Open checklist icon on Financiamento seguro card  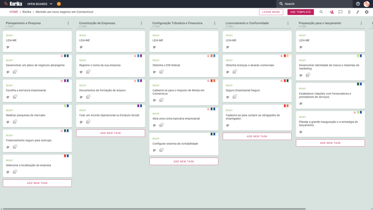click(x=15, y=147)
